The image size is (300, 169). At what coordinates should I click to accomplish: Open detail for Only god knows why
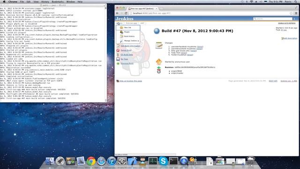point(194,51)
